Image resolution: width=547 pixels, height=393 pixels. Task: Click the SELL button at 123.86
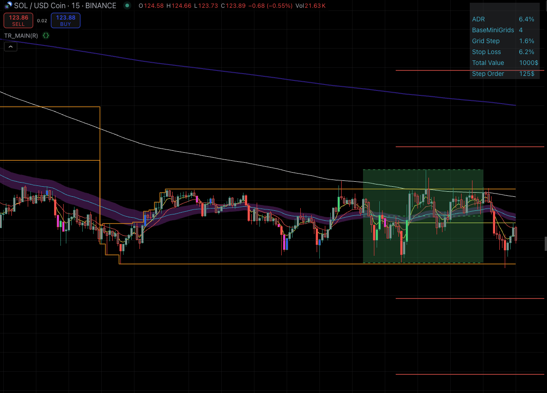(x=19, y=20)
